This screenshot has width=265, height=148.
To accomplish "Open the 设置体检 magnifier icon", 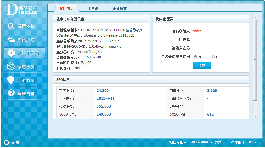I will point(11,26).
